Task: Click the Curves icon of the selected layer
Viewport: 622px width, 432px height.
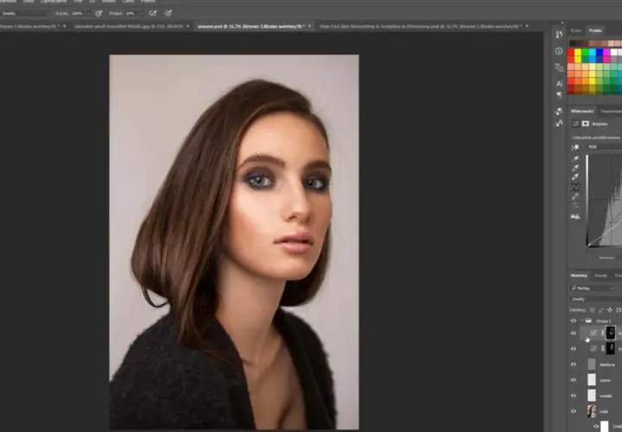Action: (x=593, y=333)
